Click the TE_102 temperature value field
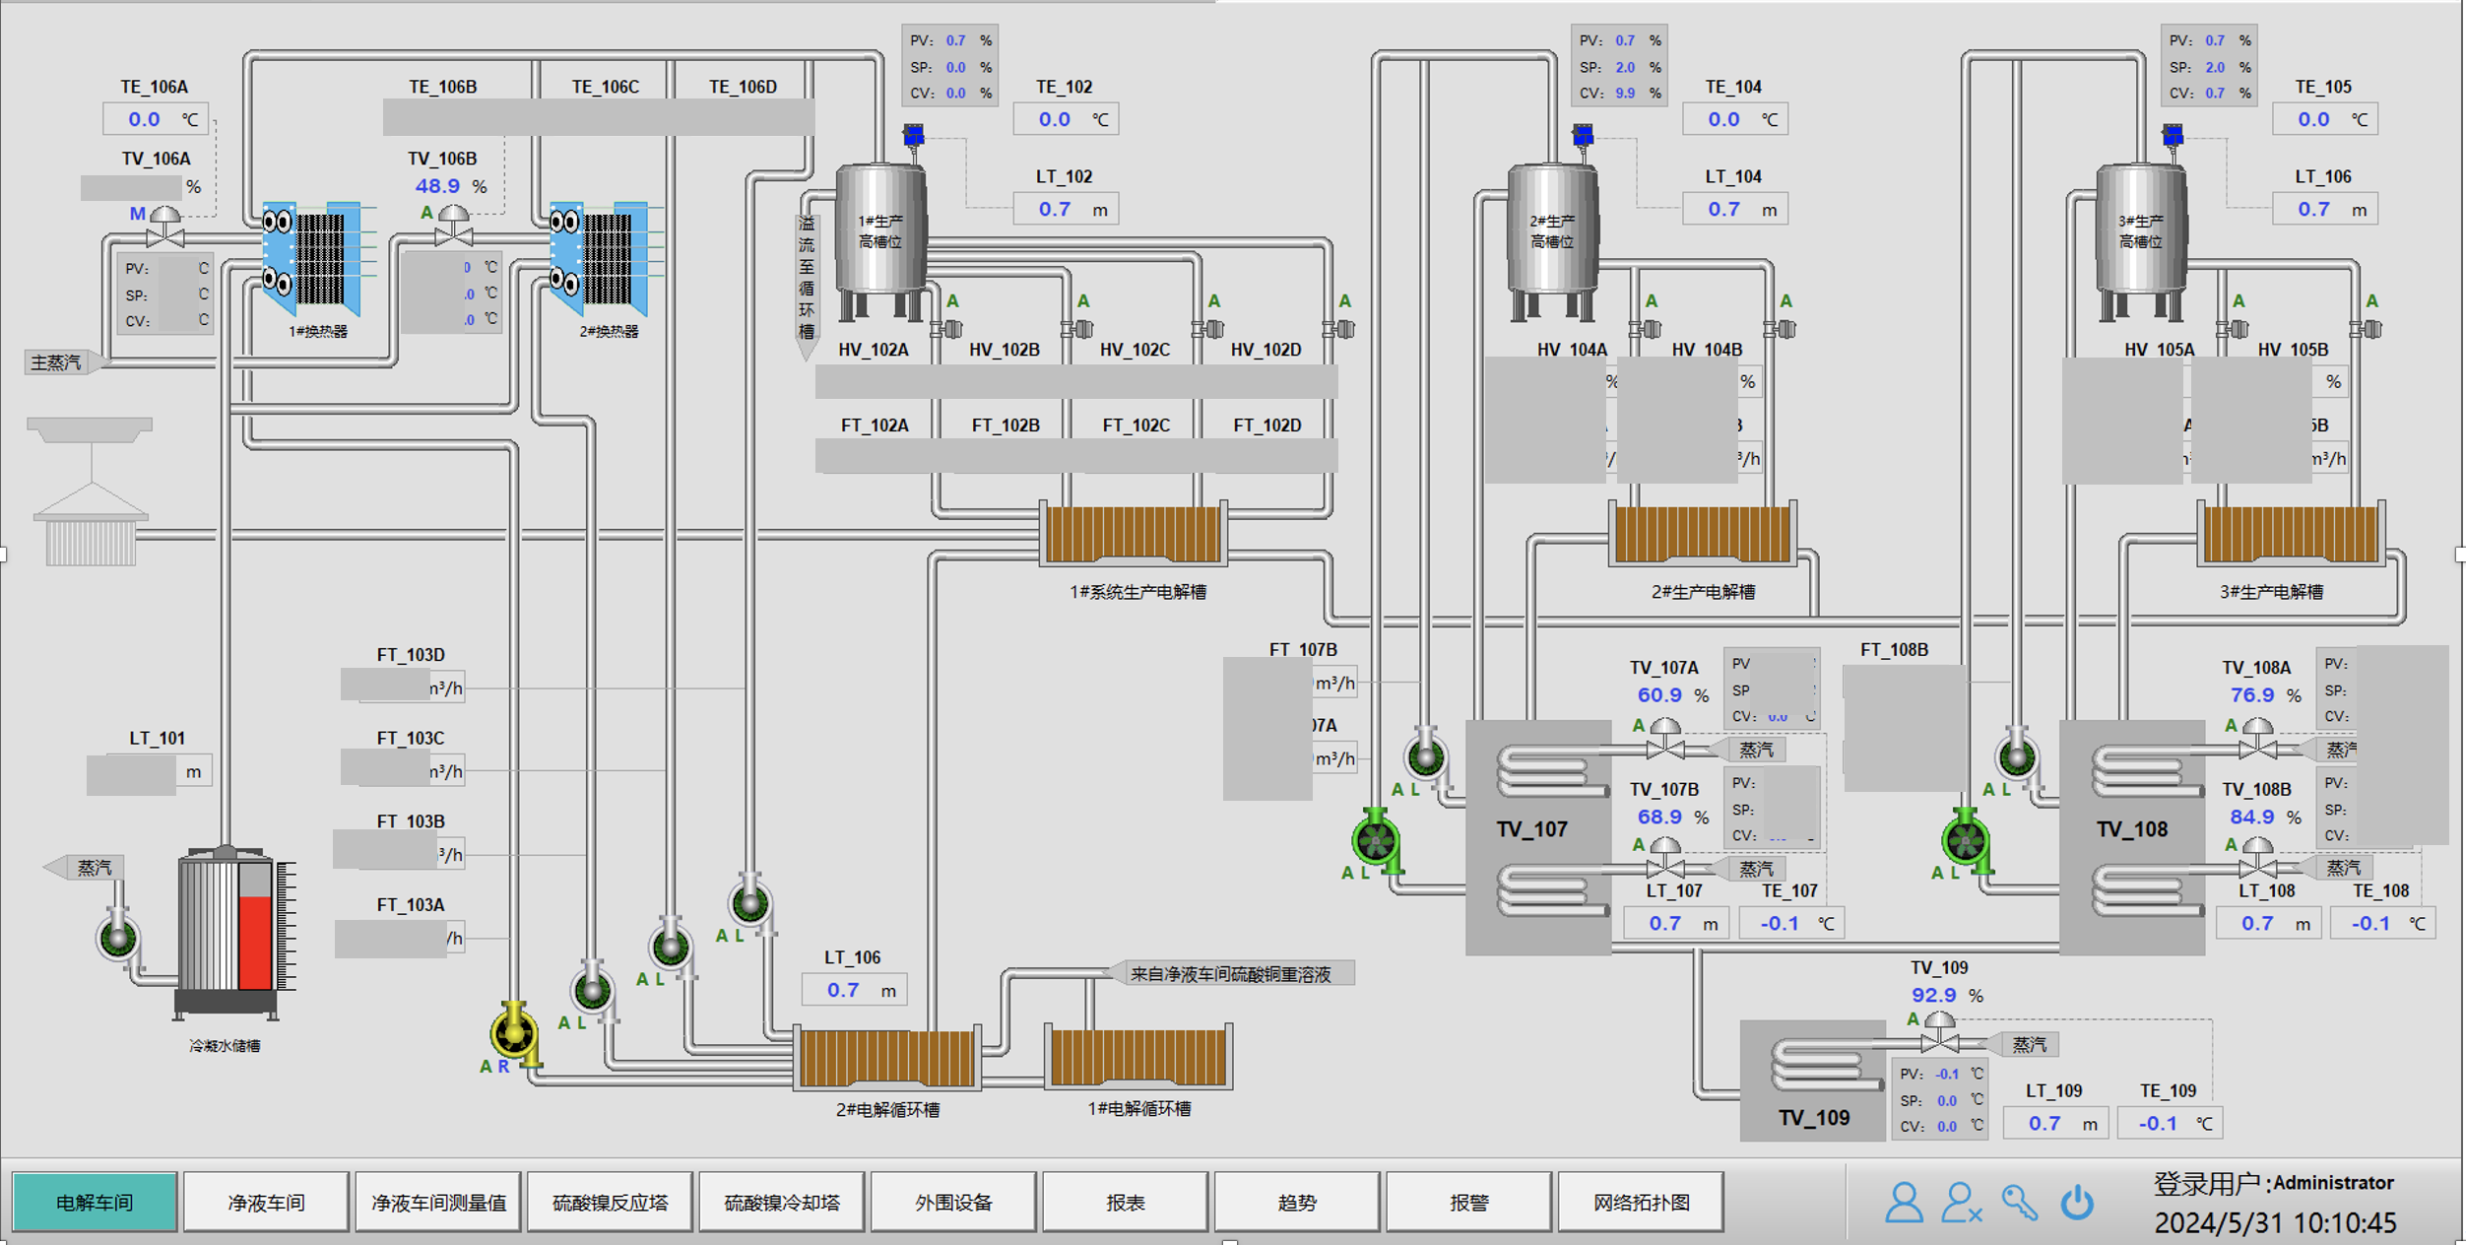The width and height of the screenshot is (2466, 1245). click(1056, 119)
